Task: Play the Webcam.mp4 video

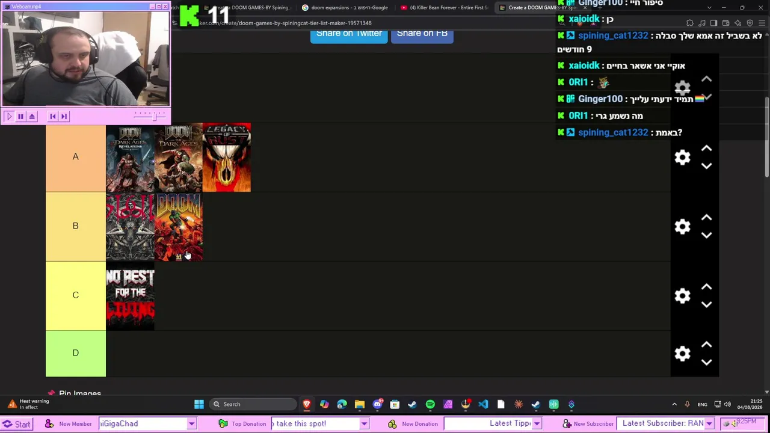Action: pyautogui.click(x=9, y=116)
